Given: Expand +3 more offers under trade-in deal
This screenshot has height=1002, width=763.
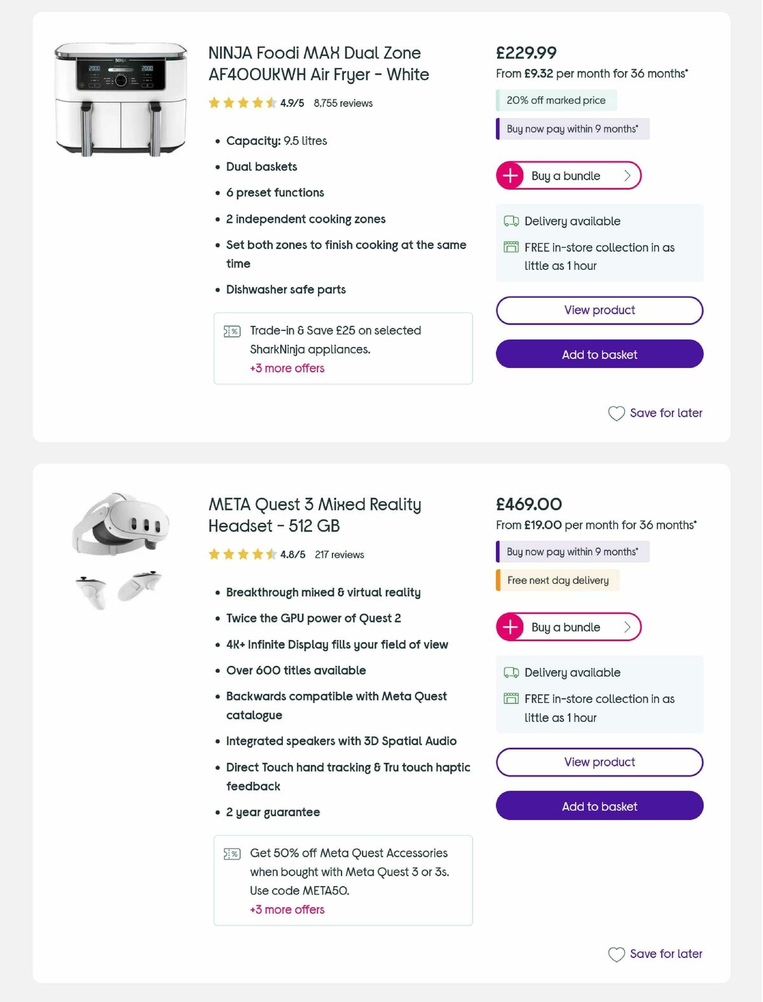Looking at the screenshot, I should point(287,368).
